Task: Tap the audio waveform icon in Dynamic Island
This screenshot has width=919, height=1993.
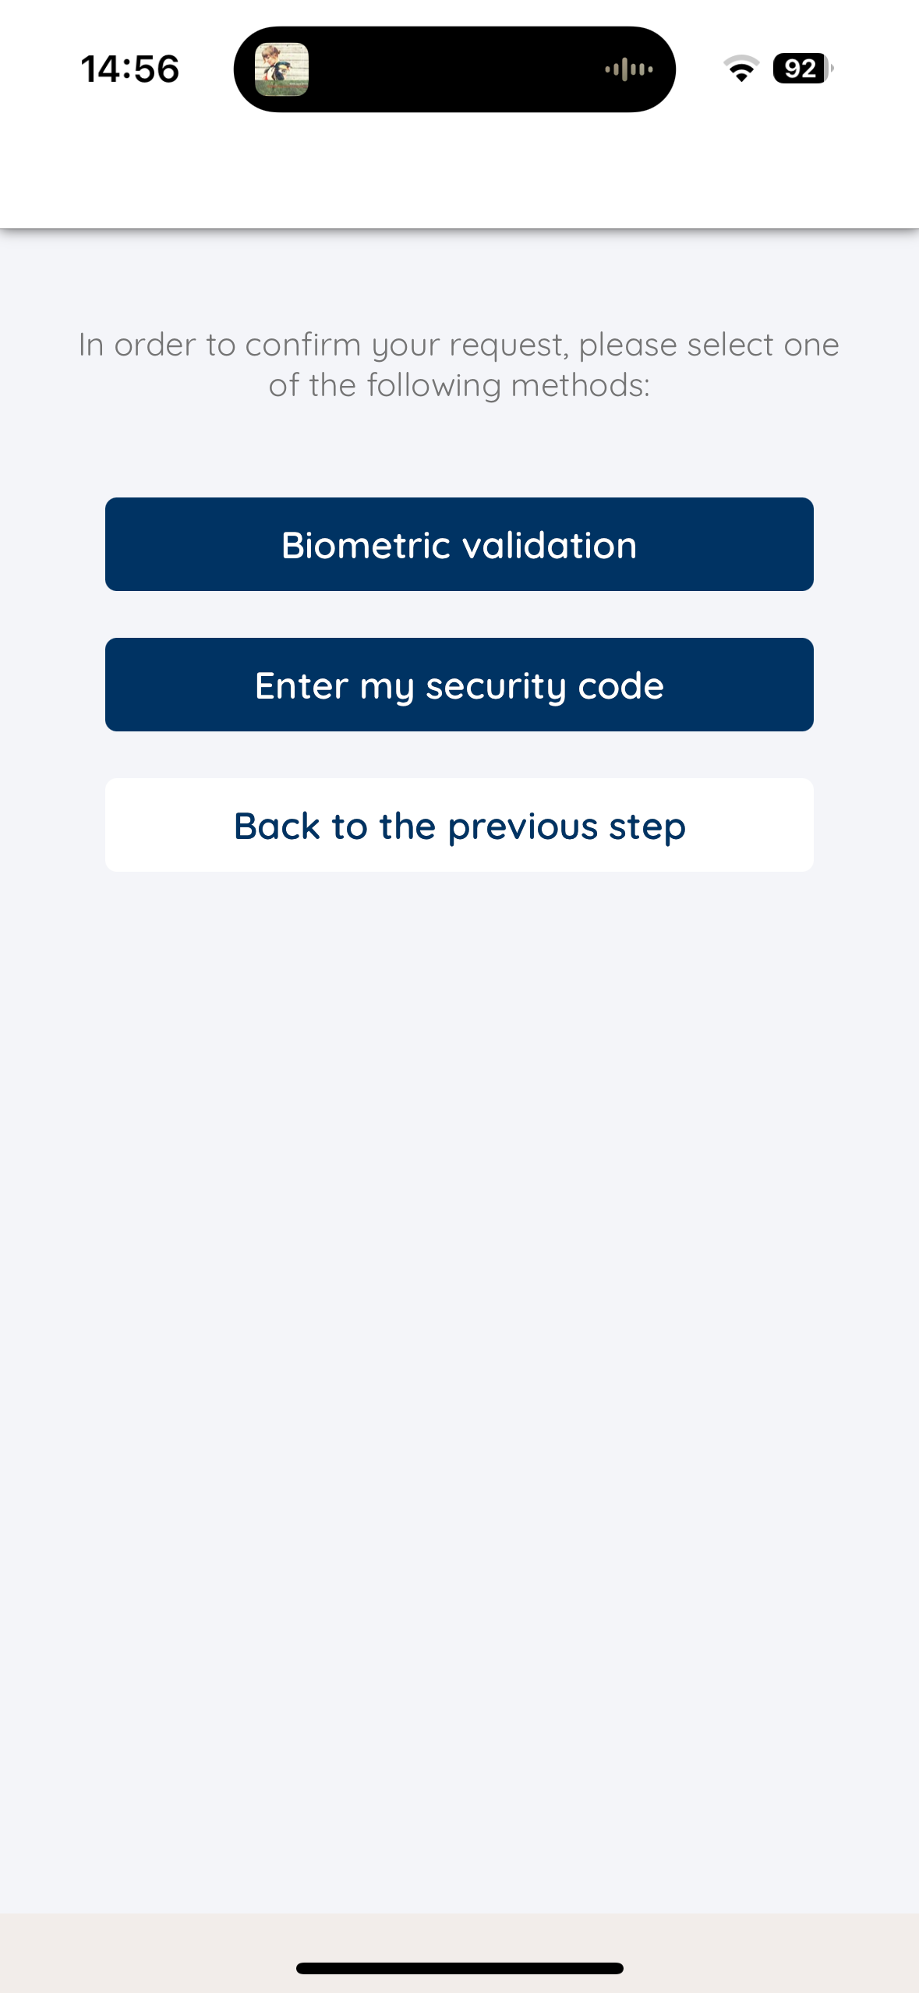Action: 629,69
